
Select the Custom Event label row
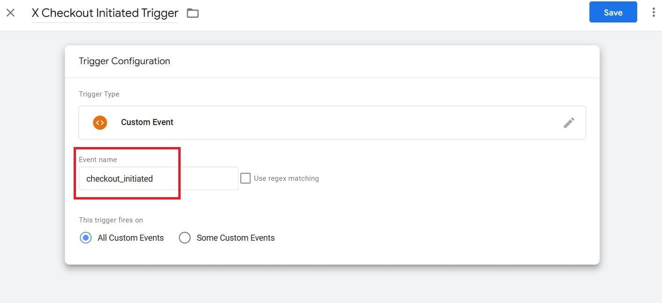click(147, 122)
